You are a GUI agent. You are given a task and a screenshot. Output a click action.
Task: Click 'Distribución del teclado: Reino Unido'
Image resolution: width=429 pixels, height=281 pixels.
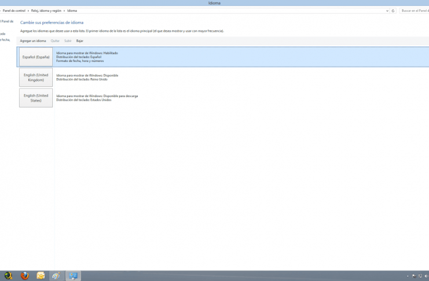coord(82,79)
